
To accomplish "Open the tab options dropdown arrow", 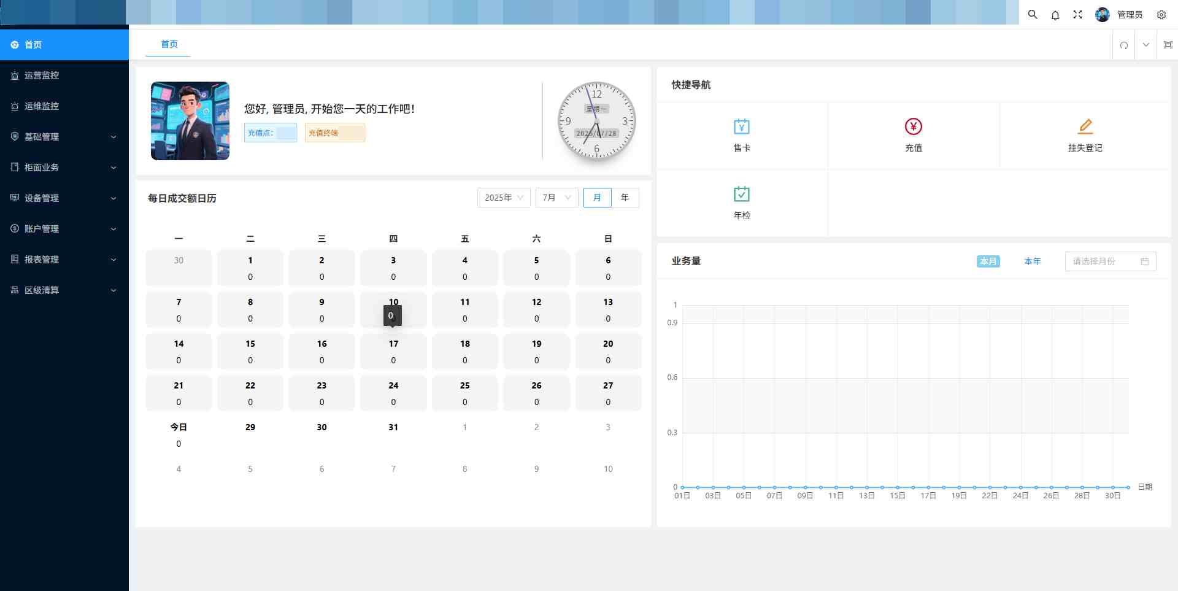I will pyautogui.click(x=1146, y=45).
